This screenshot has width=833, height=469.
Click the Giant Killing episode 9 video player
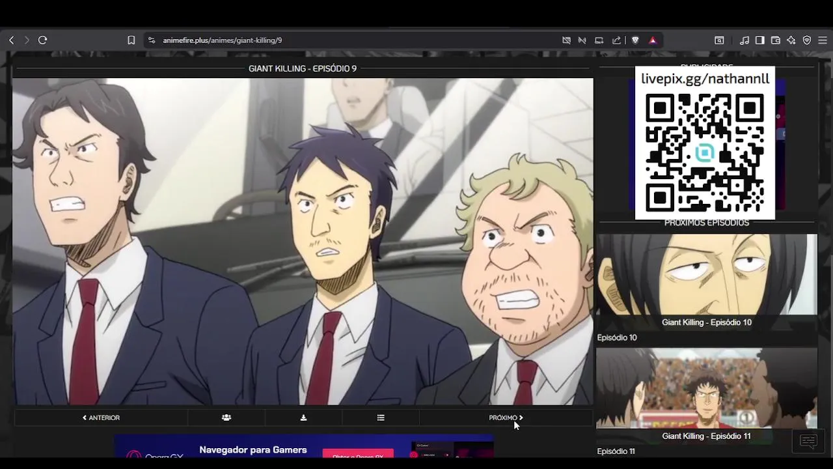pos(303,241)
